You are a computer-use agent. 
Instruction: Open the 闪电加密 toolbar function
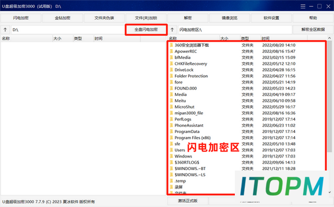21,18
